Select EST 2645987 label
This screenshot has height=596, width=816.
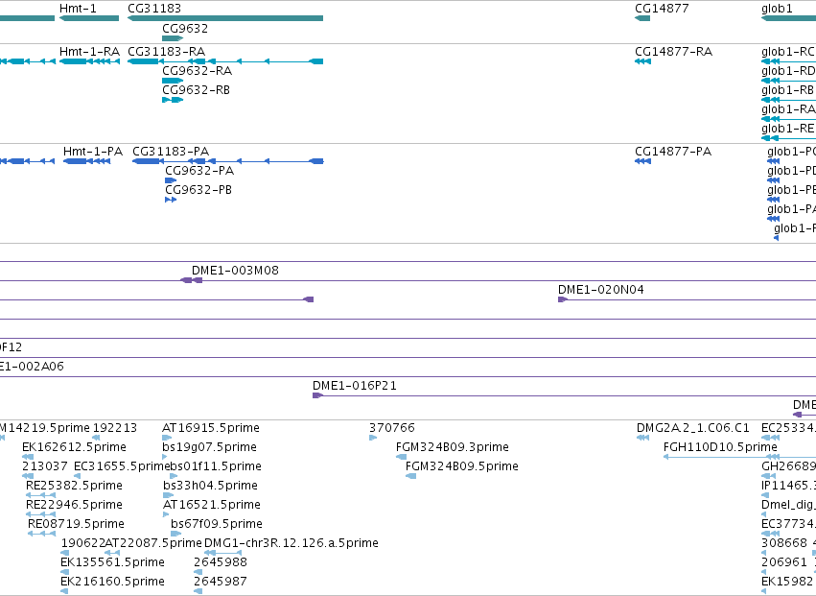coord(221,582)
